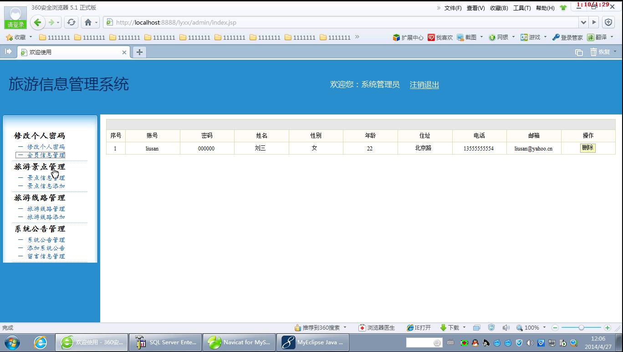This screenshot has width=623, height=352.
Task: Reload the page with refresh icon
Action: pyautogui.click(x=71, y=22)
